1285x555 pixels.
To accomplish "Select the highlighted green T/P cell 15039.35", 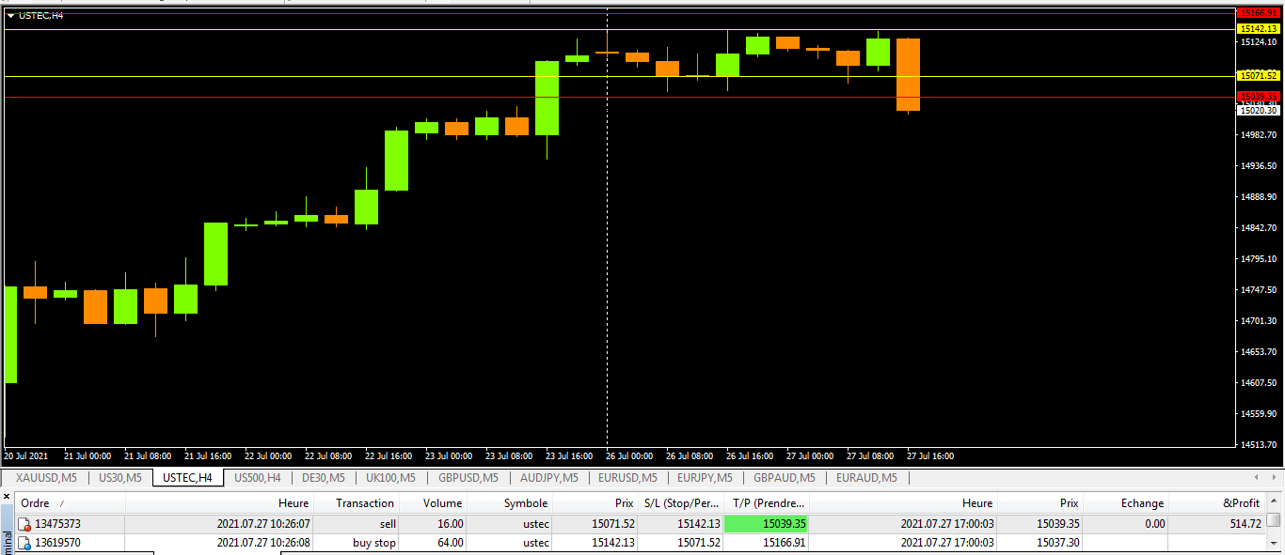I will [766, 524].
